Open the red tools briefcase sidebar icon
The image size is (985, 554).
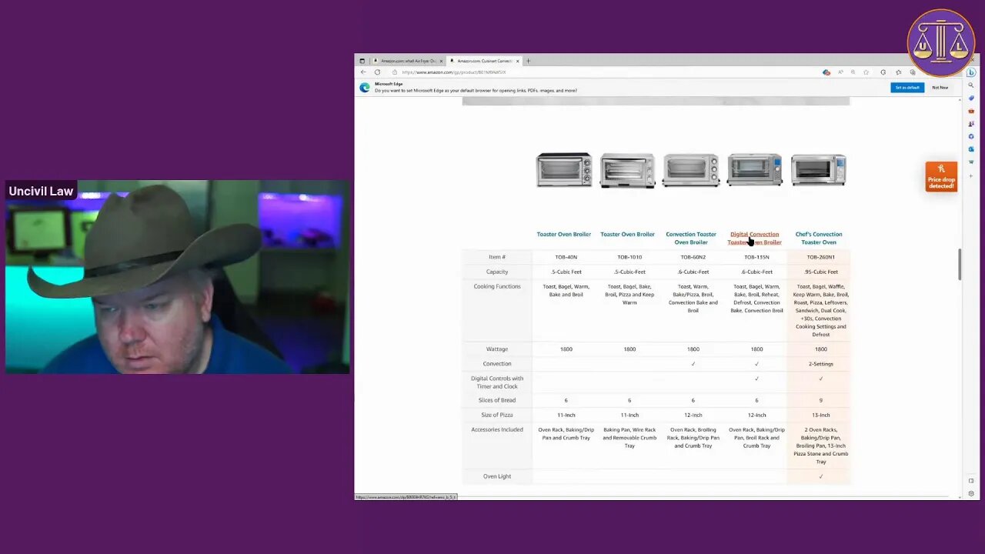tap(971, 111)
